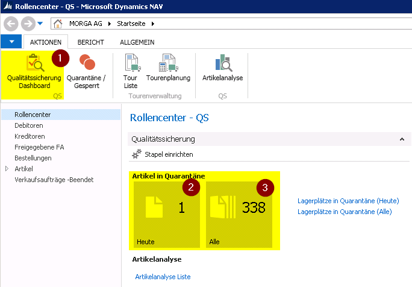412x287 pixels.
Task: Click the Artikelanalyse heading
Action: [x=157, y=259]
